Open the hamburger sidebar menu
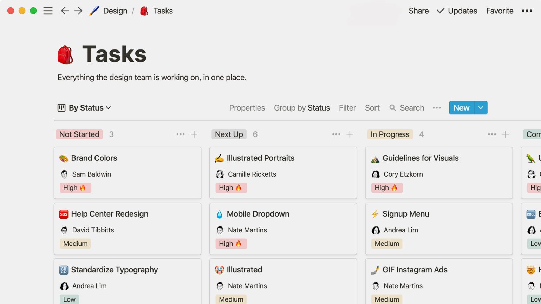Screen dimensions: 541x304 [48, 11]
